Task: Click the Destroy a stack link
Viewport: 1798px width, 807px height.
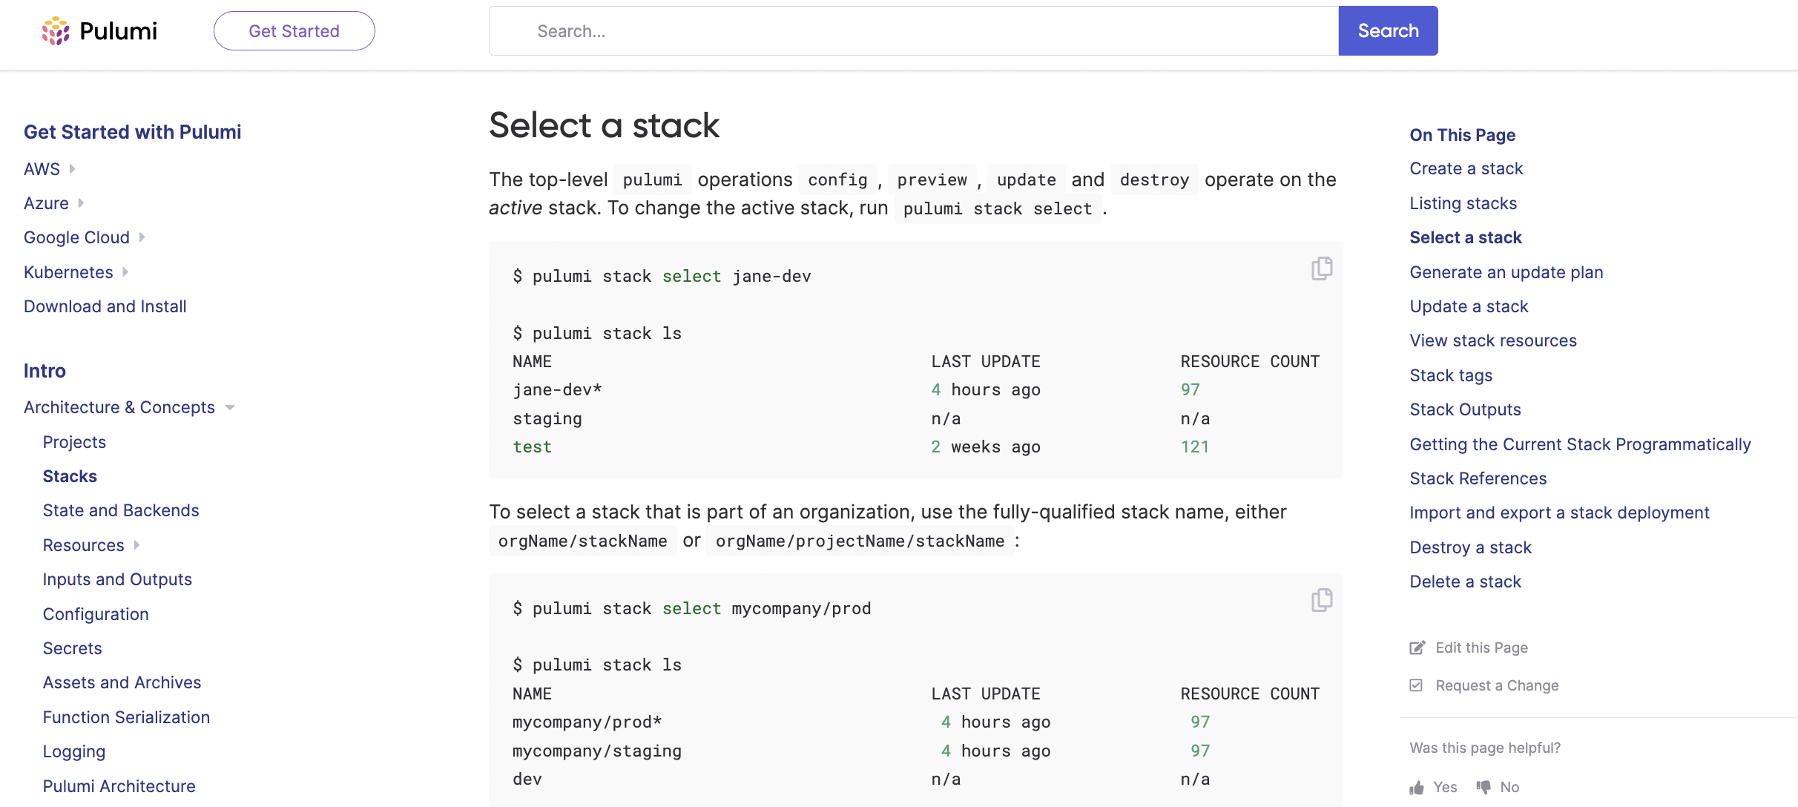Action: point(1470,547)
